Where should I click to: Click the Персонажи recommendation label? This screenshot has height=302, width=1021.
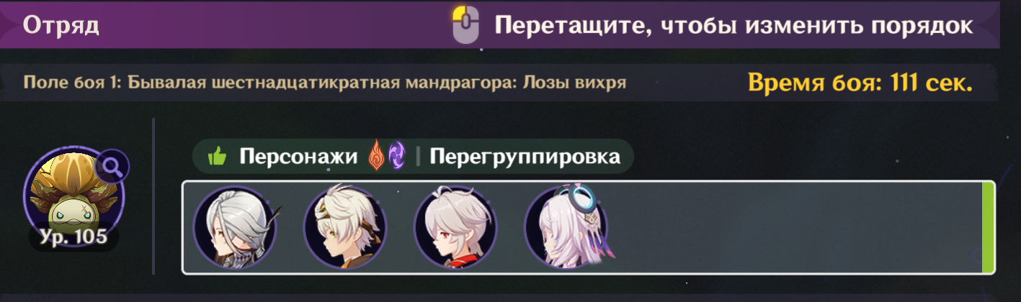pyautogui.click(x=298, y=156)
